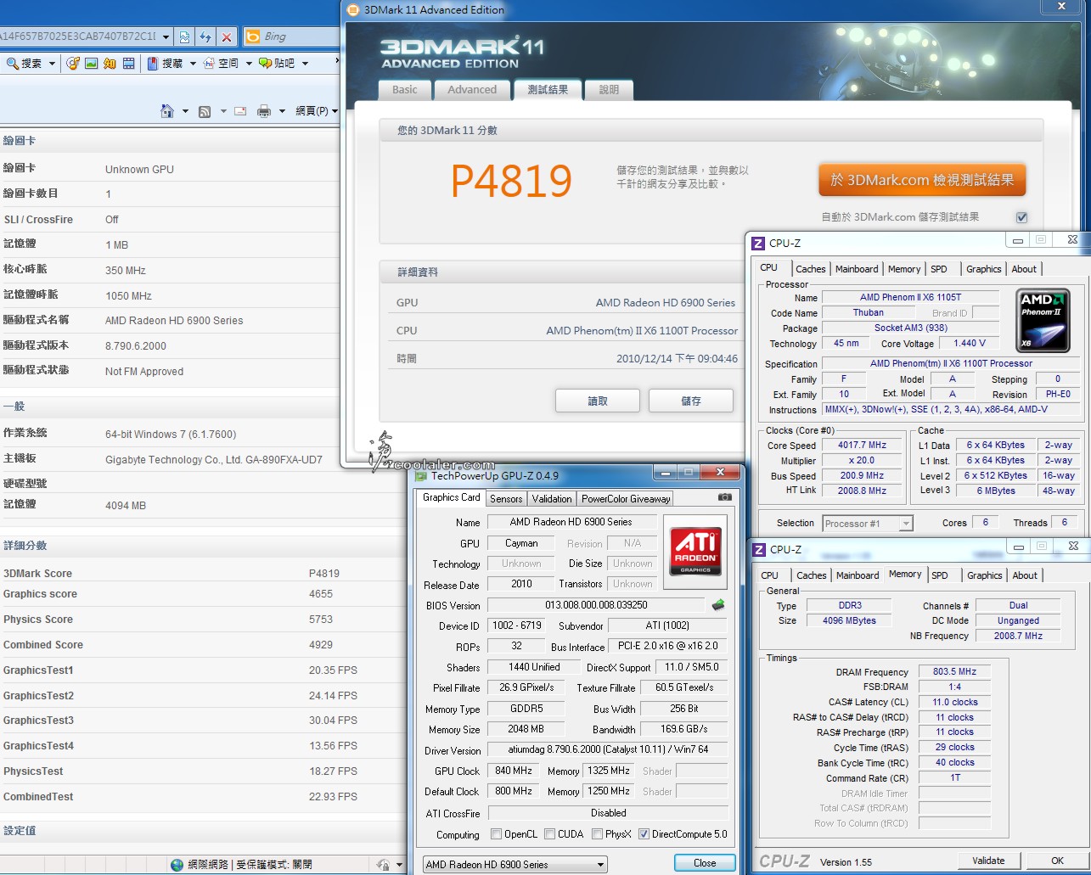Uncheck the DirectCompute 5.0 checkbox

point(644,834)
